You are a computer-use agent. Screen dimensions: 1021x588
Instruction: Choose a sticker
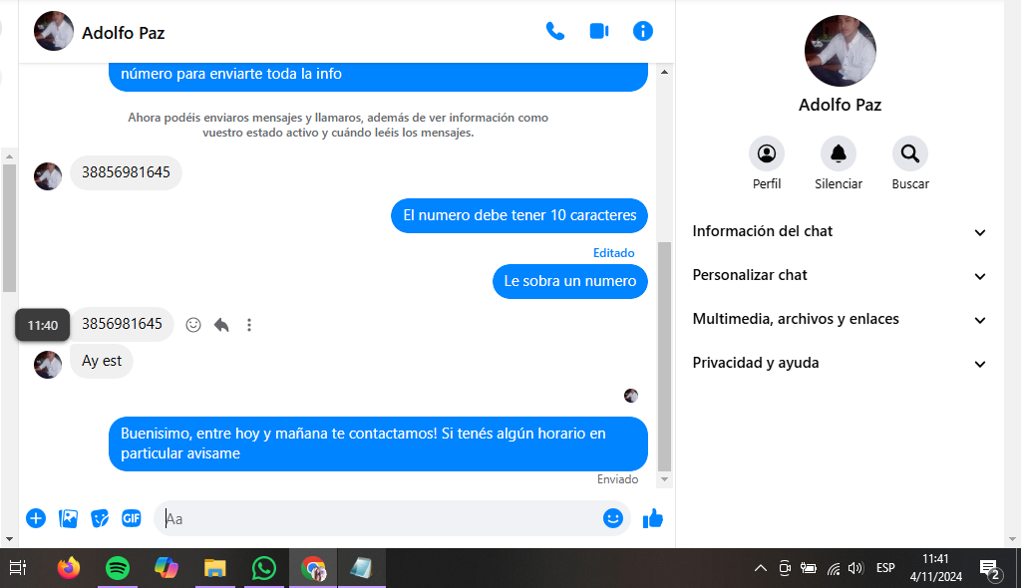[100, 518]
